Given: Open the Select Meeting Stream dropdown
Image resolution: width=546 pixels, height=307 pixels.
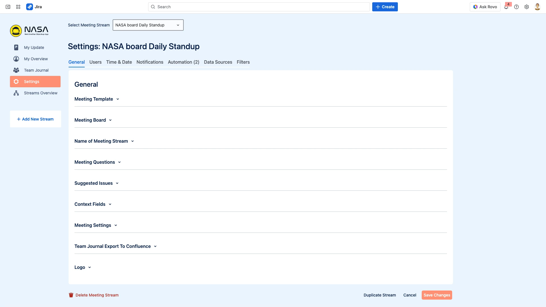Looking at the screenshot, I should click(x=148, y=25).
